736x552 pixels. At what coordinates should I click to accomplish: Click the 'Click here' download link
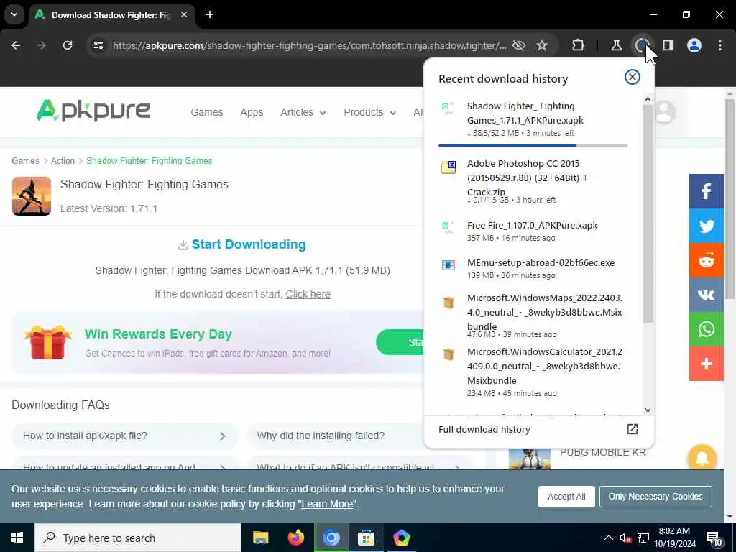[x=308, y=294]
